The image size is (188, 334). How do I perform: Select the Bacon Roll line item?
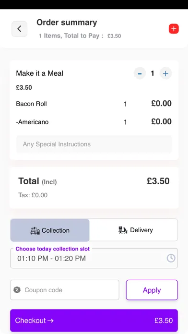(x=94, y=104)
